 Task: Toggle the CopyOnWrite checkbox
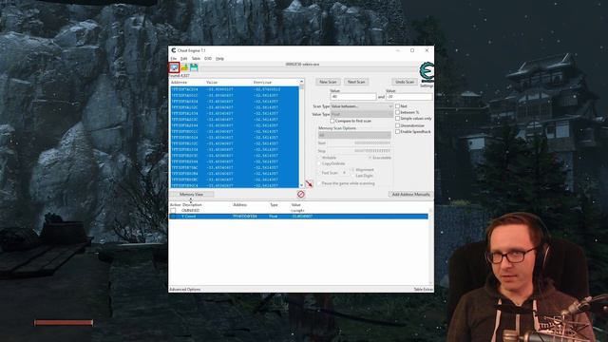[x=319, y=163]
